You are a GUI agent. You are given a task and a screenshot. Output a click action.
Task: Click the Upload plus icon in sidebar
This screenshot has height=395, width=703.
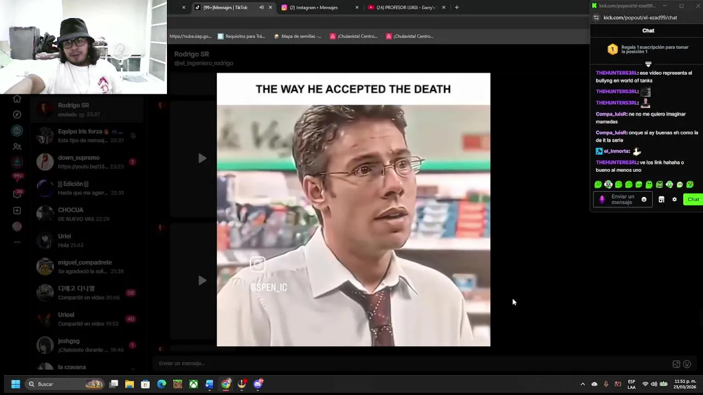17,211
